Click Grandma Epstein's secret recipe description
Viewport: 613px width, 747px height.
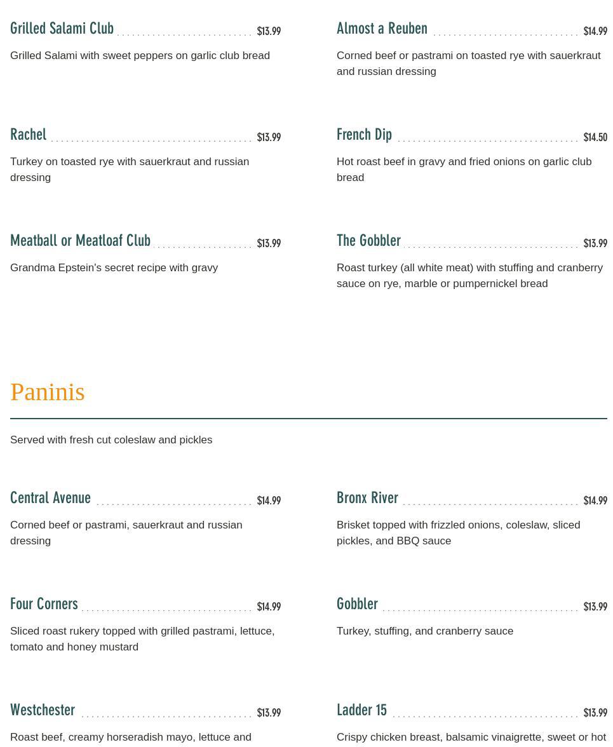pyautogui.click(x=114, y=267)
